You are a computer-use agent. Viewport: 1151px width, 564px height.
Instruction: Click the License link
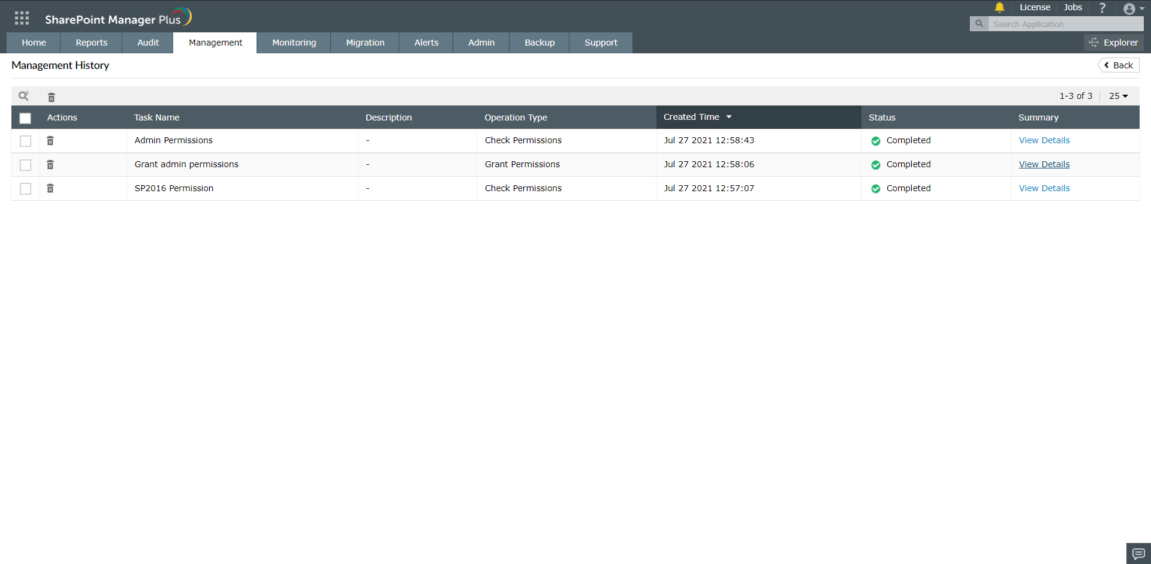pyautogui.click(x=1035, y=7)
